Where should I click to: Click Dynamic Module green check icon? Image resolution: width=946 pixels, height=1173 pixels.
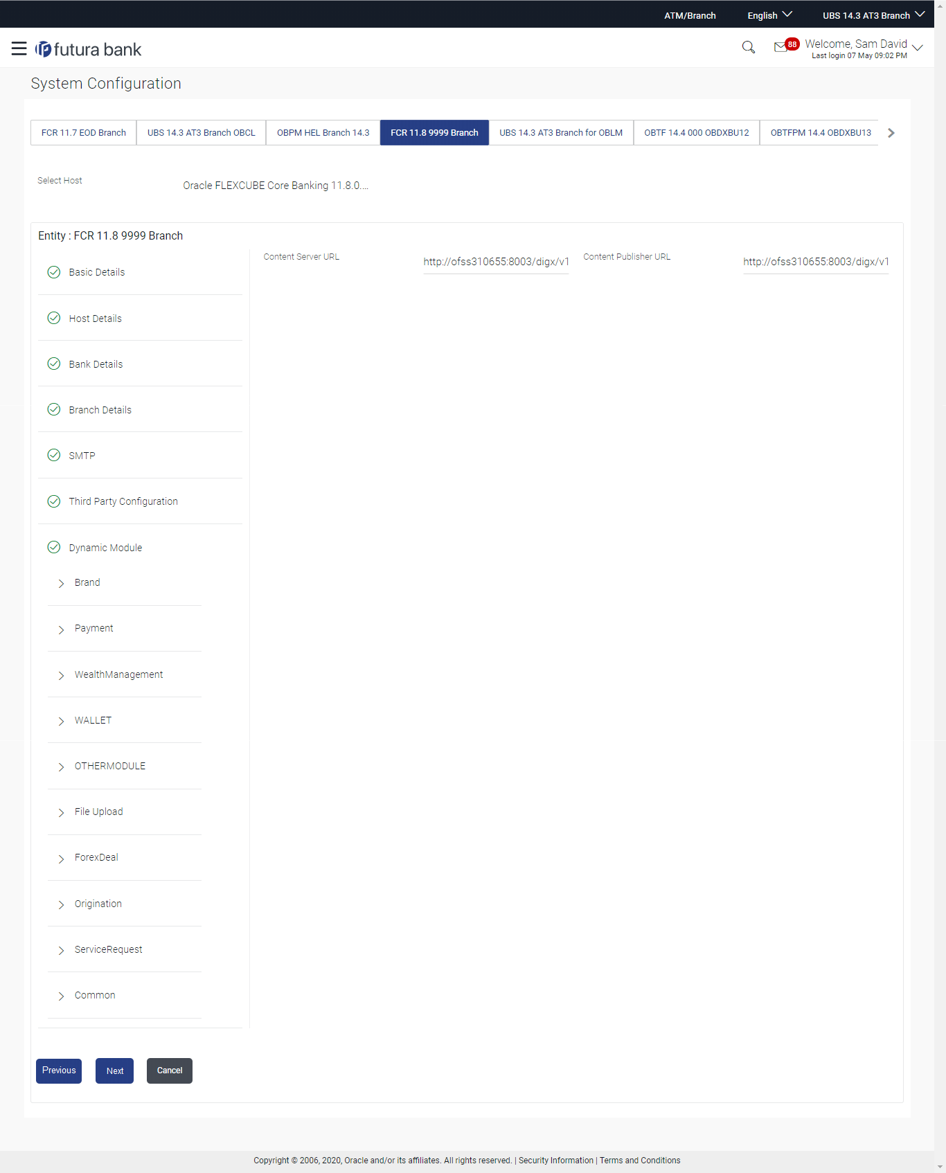pos(54,547)
